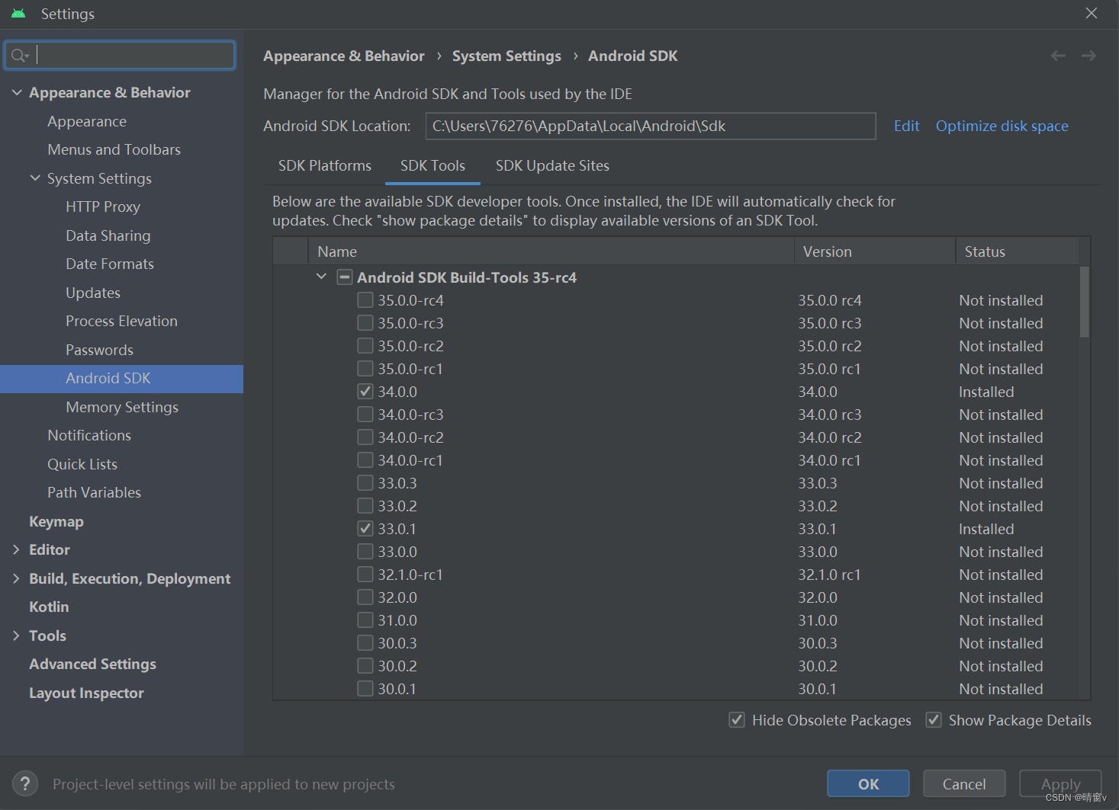1119x810 pixels.
Task: Click the Android robot icon in the title bar
Action: point(17,13)
